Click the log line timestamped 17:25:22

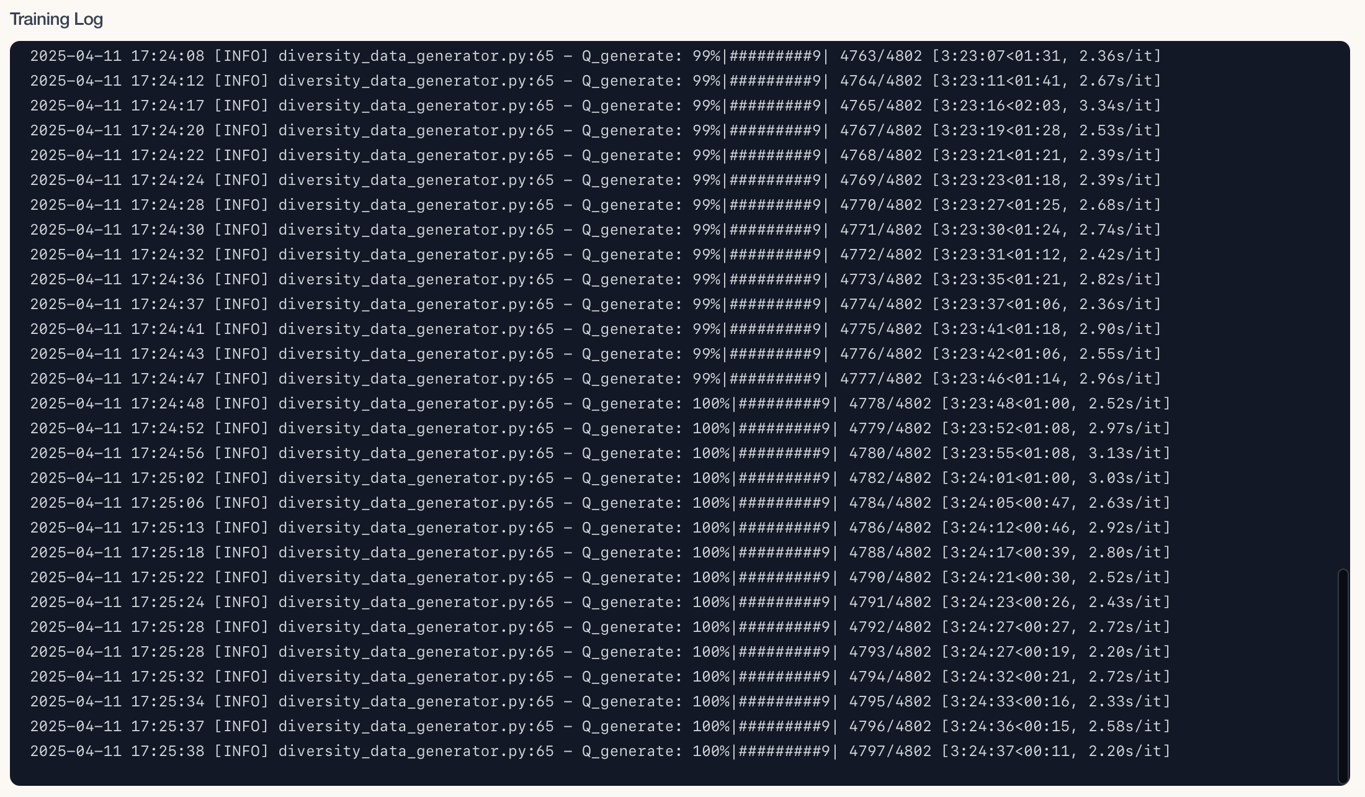pos(600,577)
